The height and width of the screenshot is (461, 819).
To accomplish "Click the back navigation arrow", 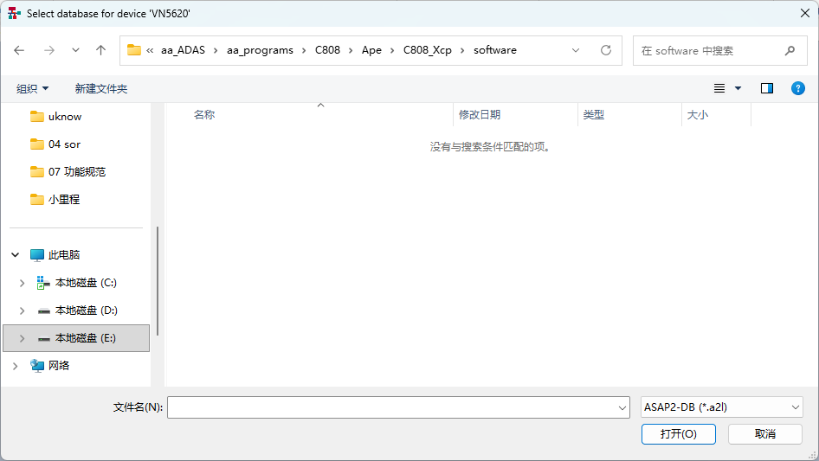I will tap(19, 50).
